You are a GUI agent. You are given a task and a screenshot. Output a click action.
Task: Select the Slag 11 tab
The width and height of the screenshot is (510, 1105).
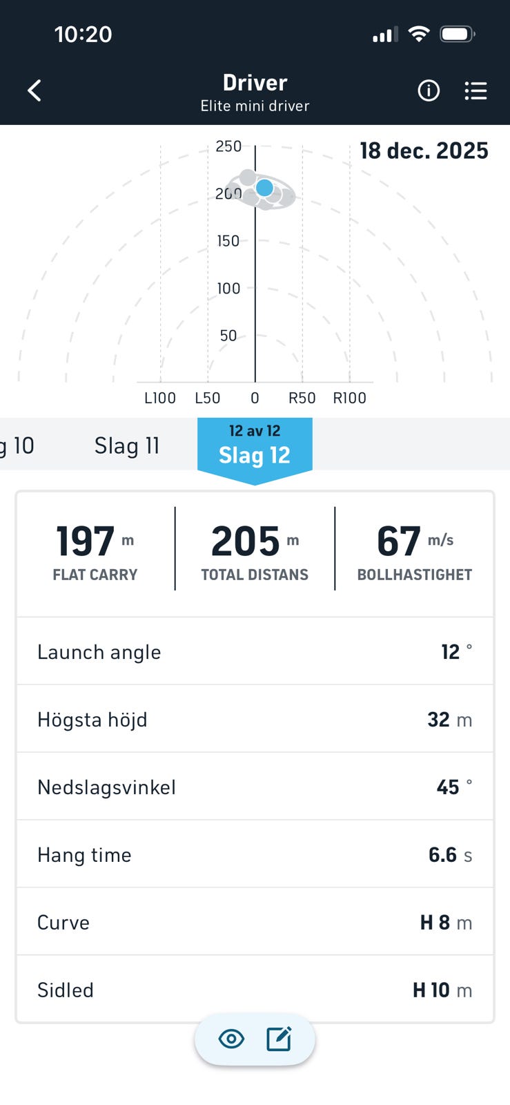click(127, 446)
